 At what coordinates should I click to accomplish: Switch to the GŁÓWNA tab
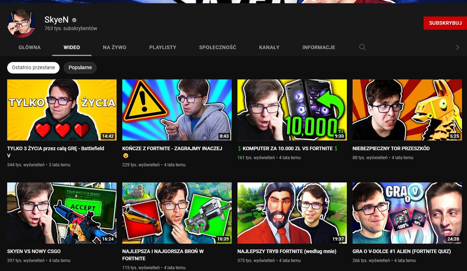point(30,47)
